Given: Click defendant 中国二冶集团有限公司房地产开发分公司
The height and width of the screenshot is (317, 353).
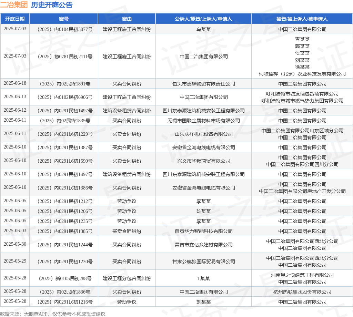Looking at the screenshot, I should (302, 192).
